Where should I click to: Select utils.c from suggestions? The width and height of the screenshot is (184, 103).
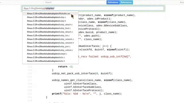pos(50,57)
